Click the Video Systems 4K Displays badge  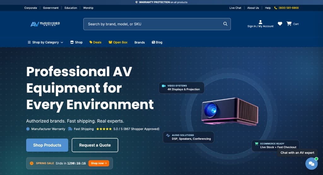(181, 87)
